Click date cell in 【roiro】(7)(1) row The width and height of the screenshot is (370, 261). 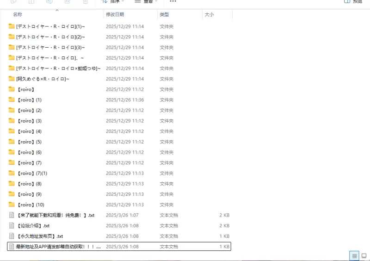125,173
